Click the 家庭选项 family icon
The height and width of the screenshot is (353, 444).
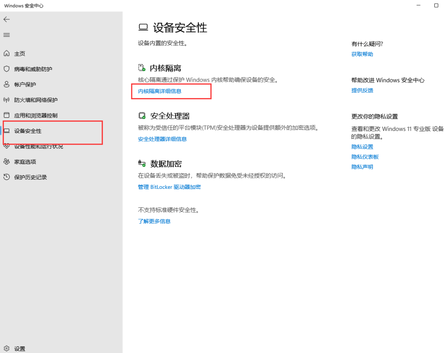click(x=7, y=161)
